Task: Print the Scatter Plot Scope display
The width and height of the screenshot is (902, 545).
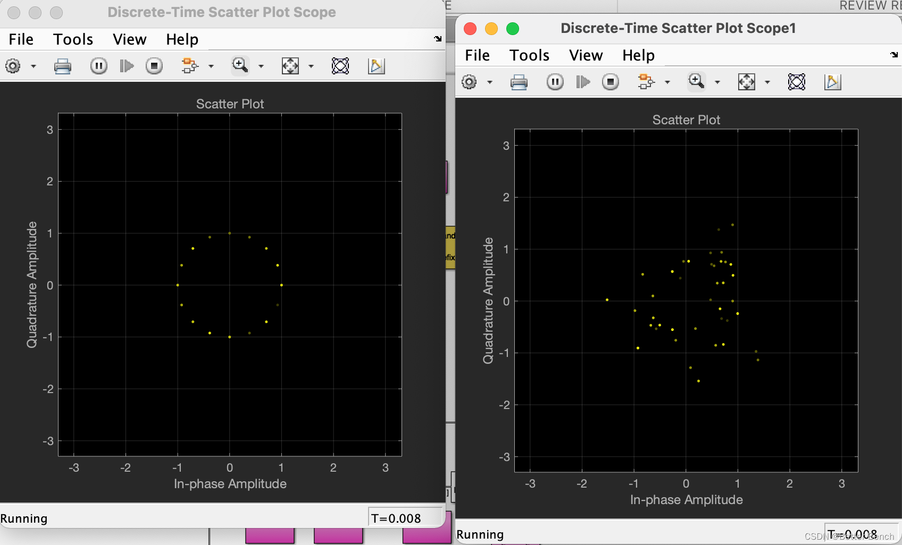Action: [x=63, y=66]
